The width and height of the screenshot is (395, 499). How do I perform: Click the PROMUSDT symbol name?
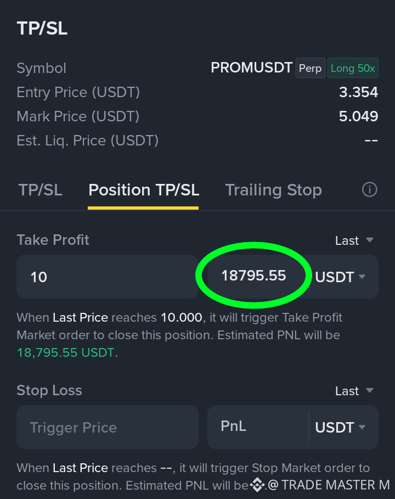[x=251, y=68]
